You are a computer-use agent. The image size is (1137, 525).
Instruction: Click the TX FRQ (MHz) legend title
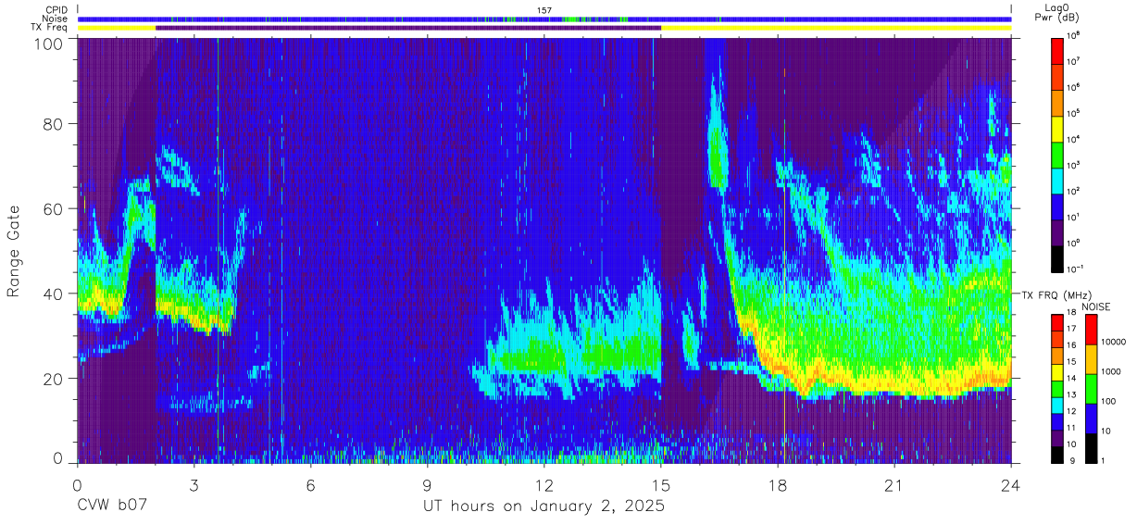click(x=1056, y=294)
